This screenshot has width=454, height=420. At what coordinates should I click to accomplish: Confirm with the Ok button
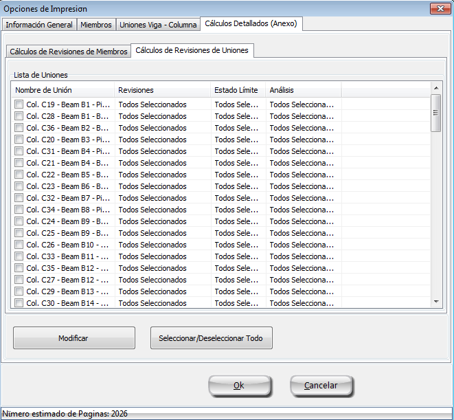point(238,386)
